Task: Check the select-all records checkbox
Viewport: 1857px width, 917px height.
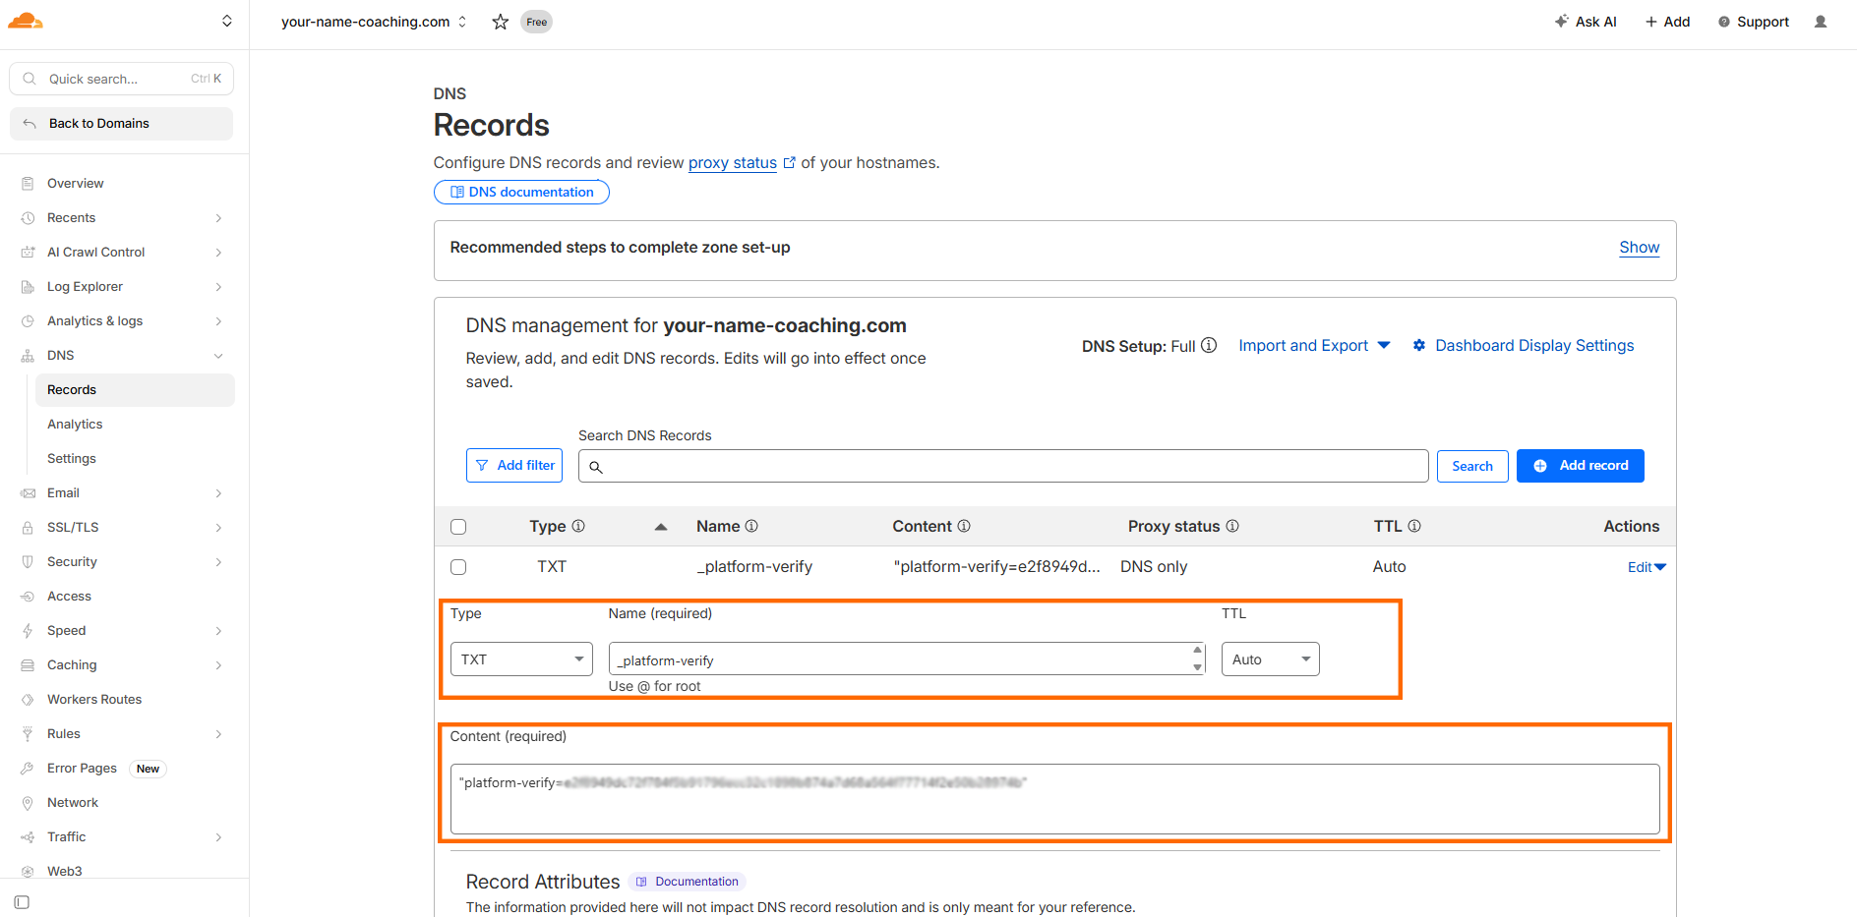Action: tap(458, 526)
